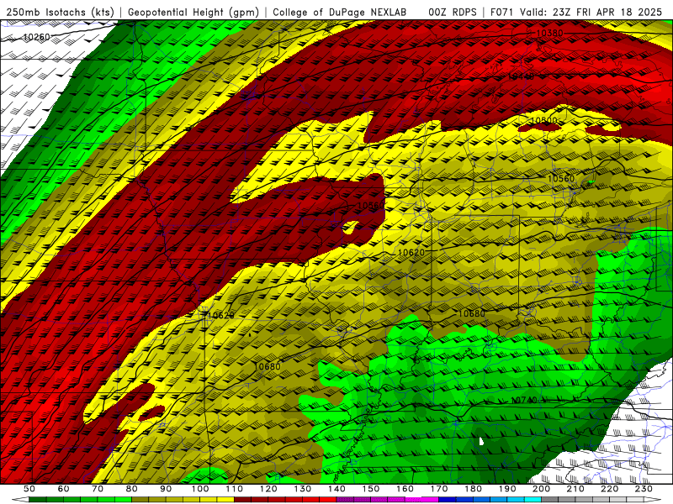Click the 70 kts color bar label

tap(98, 489)
